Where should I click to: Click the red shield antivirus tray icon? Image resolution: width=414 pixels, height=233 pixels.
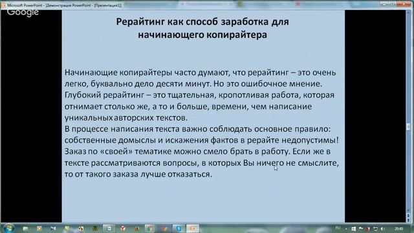368,228
